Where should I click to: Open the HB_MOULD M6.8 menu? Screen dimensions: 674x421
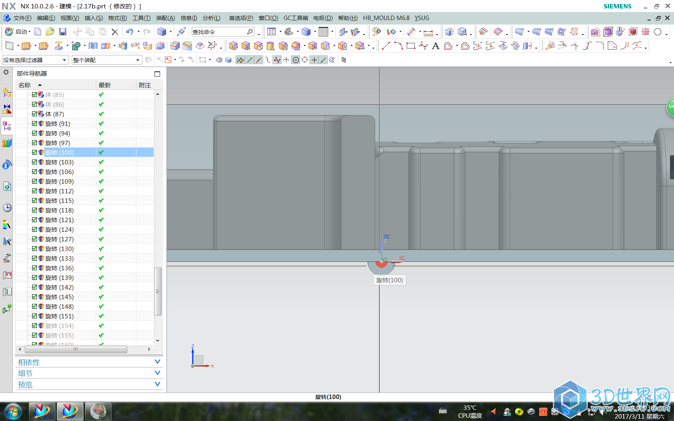(386, 18)
